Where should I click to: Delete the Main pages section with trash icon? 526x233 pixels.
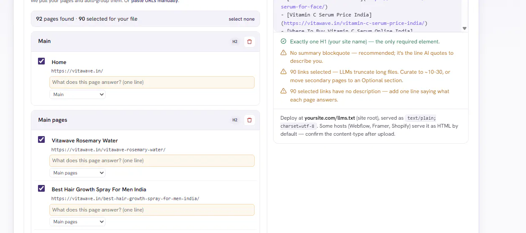[249, 120]
